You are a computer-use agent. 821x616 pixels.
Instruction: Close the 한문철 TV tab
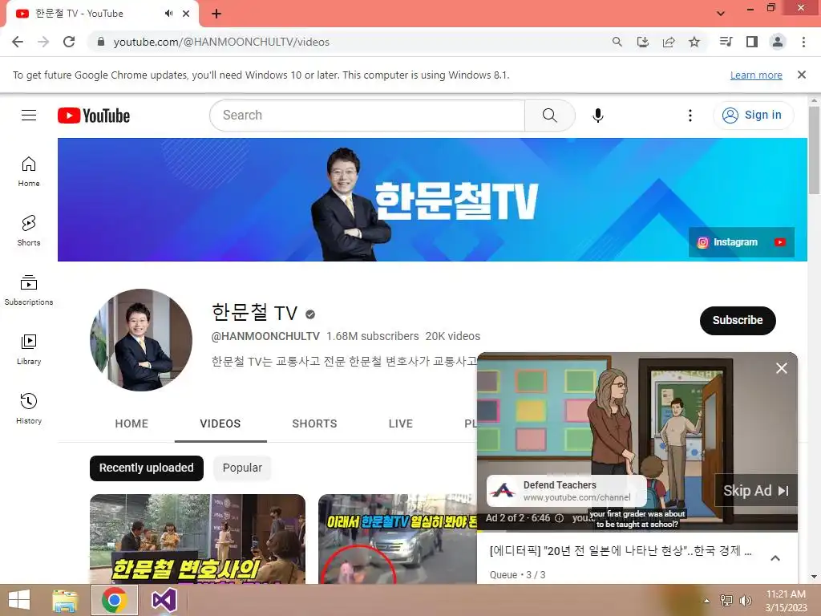tap(186, 14)
